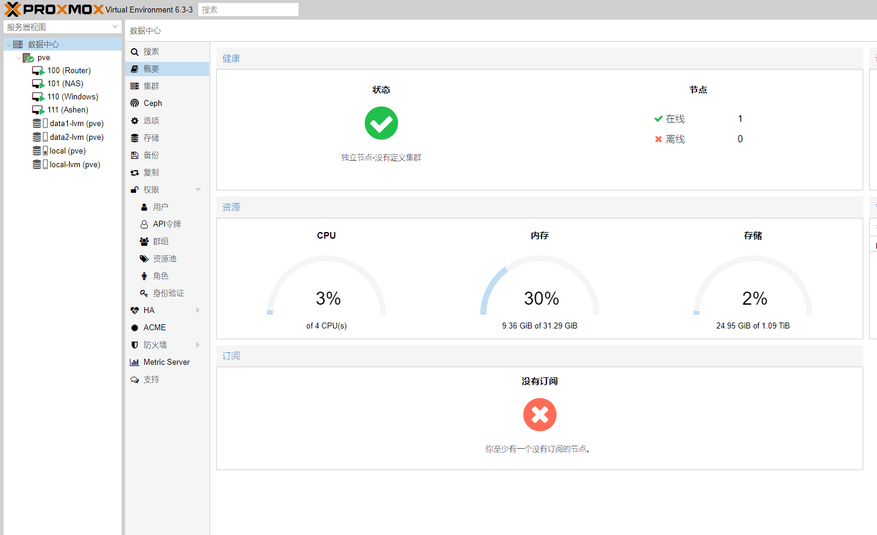
Task: Click the Virtual Environment 6.3-3 version text
Action: pyautogui.click(x=150, y=10)
